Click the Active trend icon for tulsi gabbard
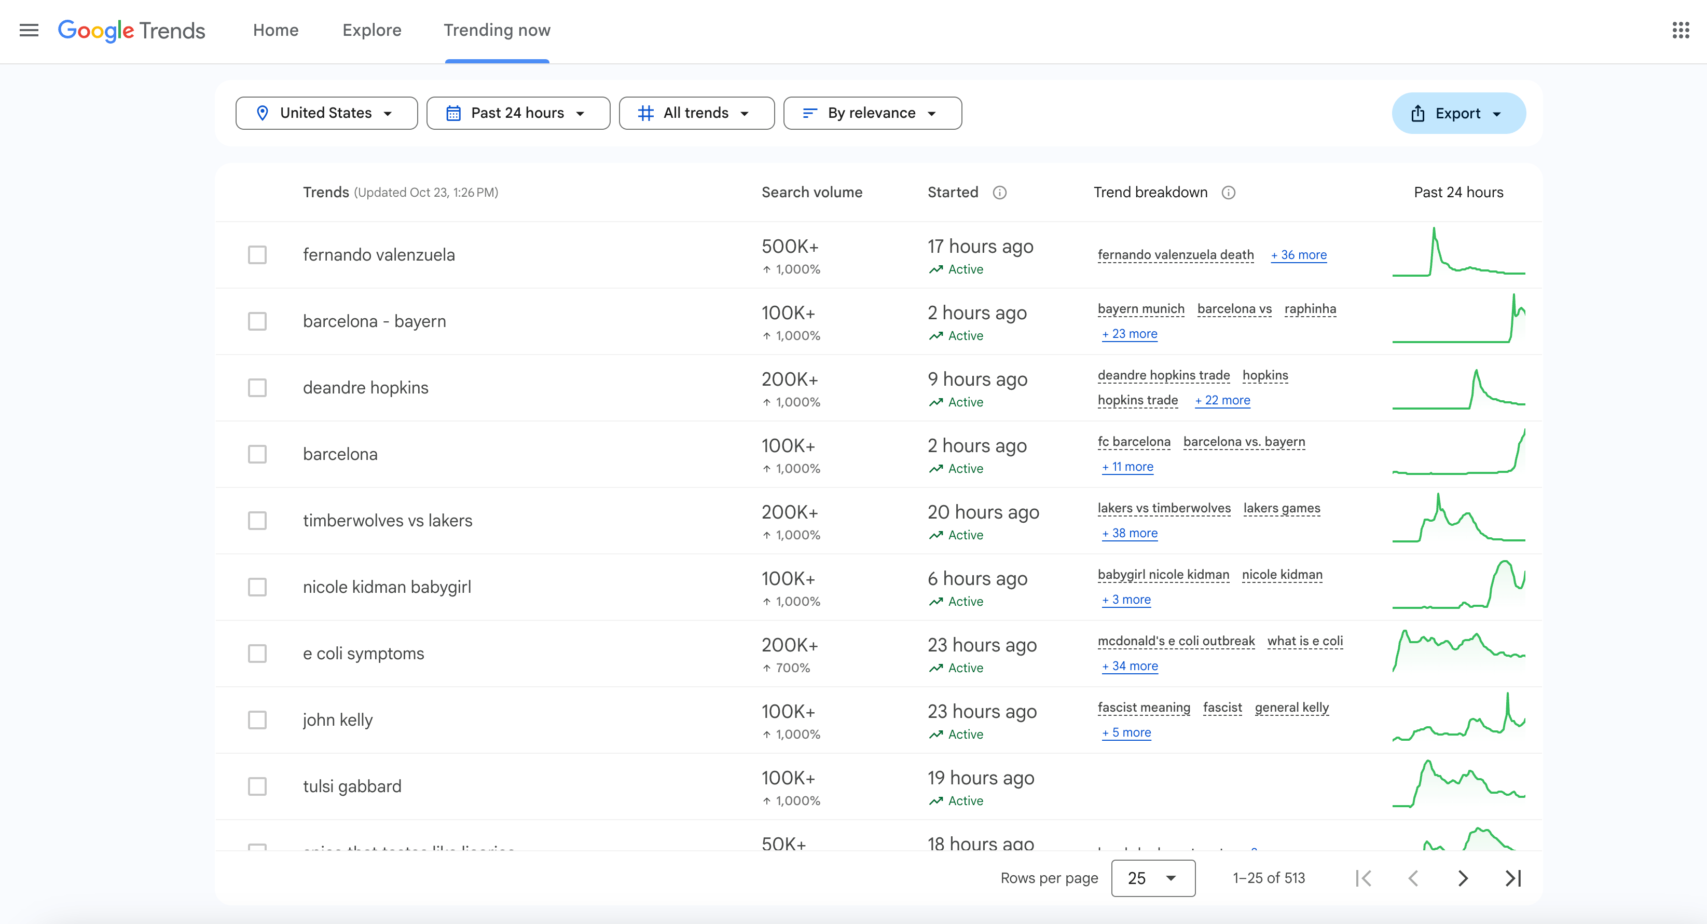This screenshot has height=924, width=1707. click(935, 800)
